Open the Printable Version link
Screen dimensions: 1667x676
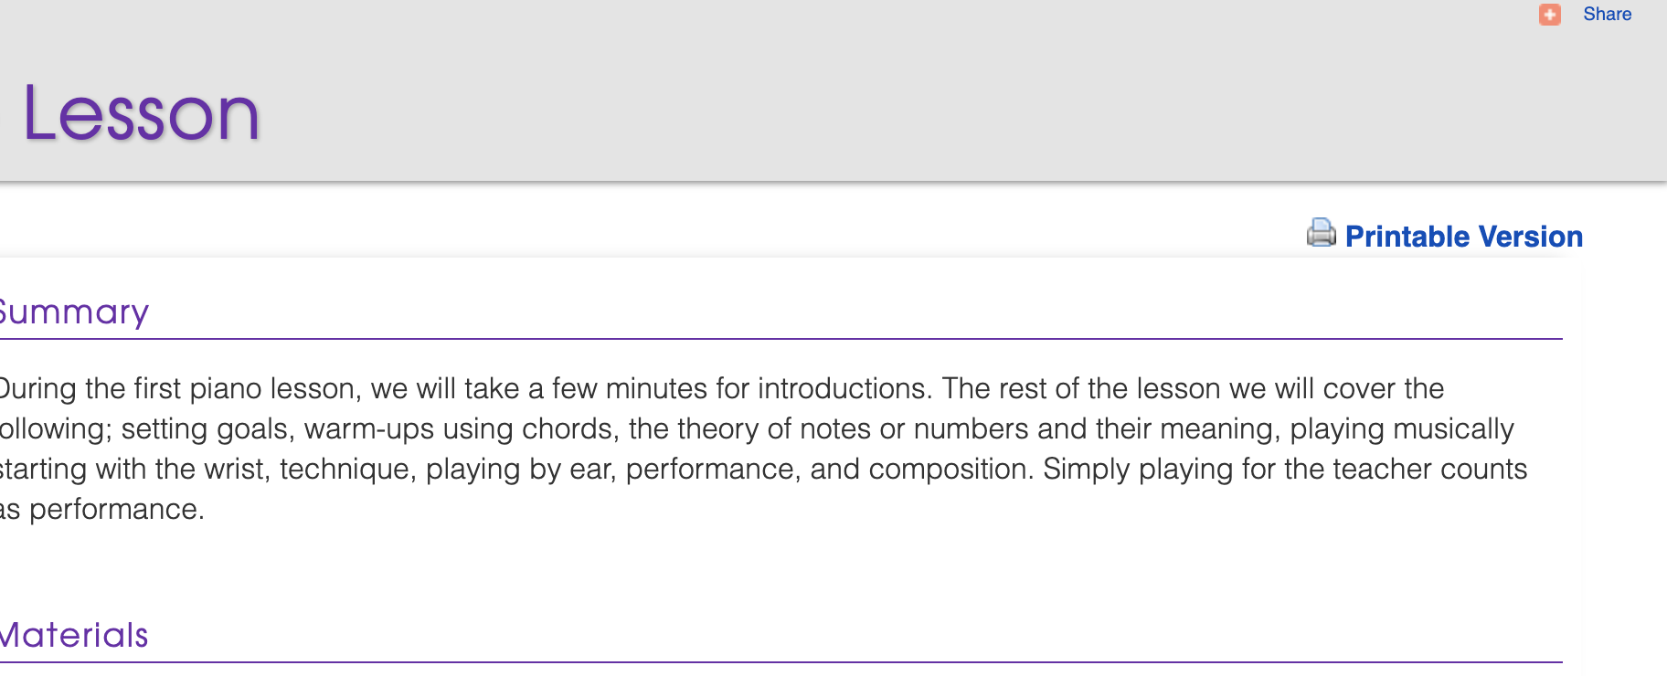[x=1463, y=237]
